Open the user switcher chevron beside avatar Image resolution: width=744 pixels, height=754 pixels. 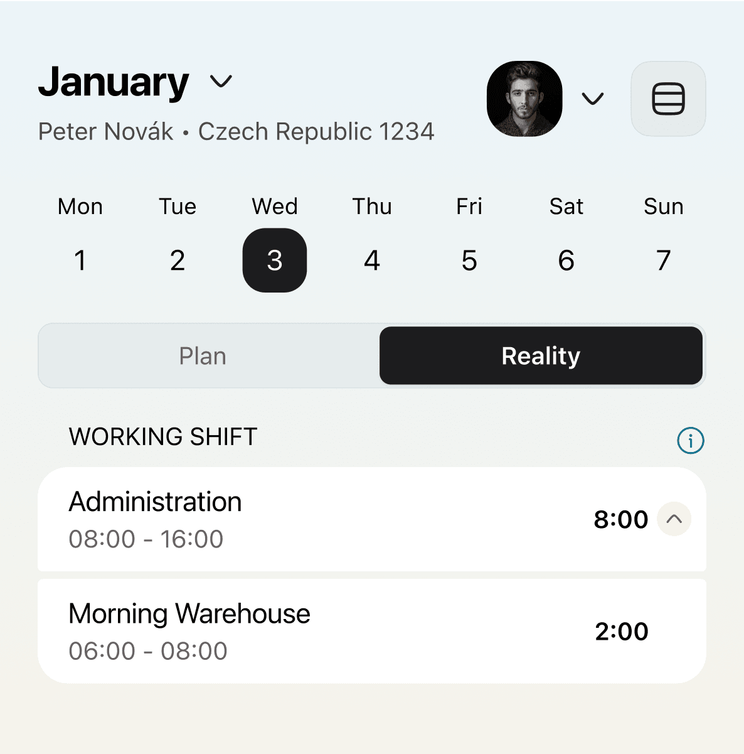pos(592,99)
